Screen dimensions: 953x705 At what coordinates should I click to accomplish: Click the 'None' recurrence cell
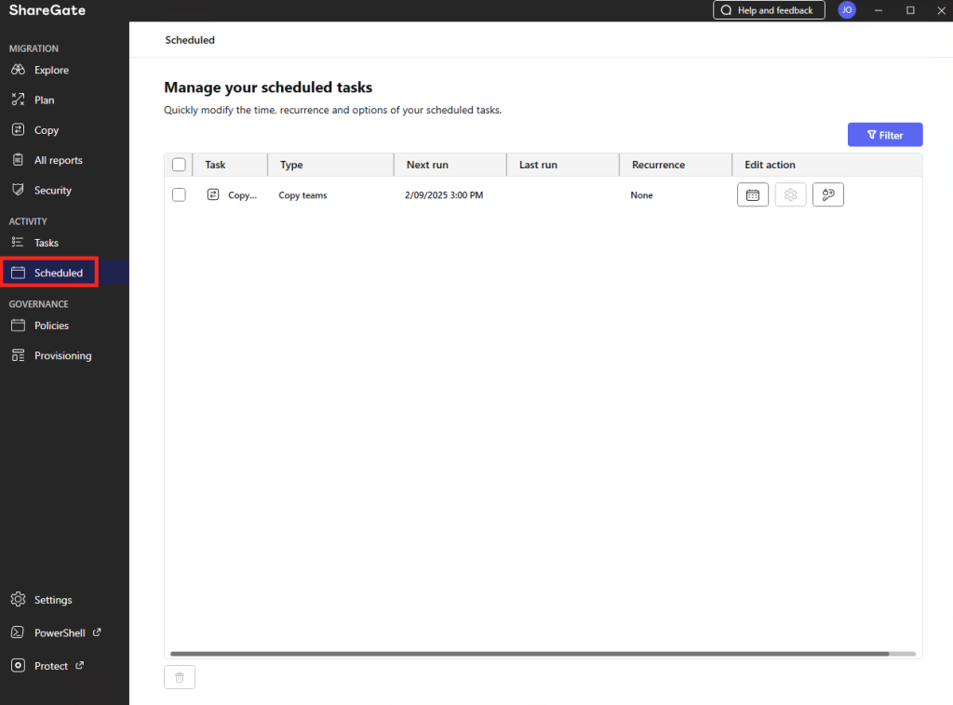coord(641,195)
